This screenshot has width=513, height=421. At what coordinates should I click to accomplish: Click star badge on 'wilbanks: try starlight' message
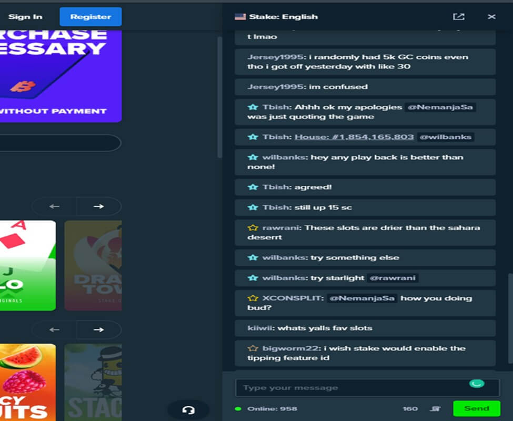point(253,278)
